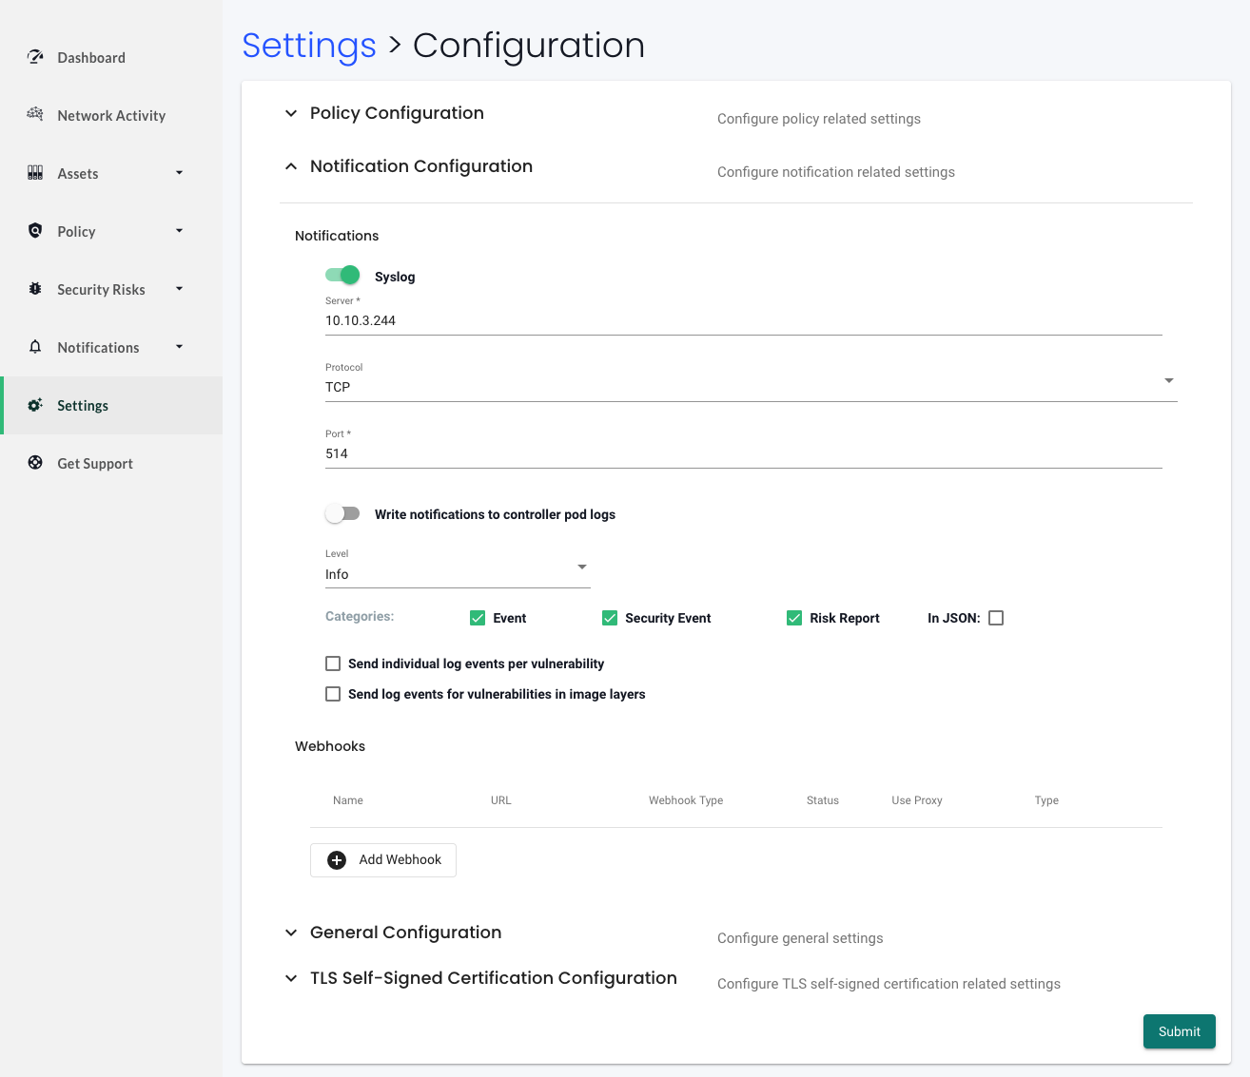The height and width of the screenshot is (1077, 1250).
Task: Click the Policy shield icon
Action: [35, 231]
